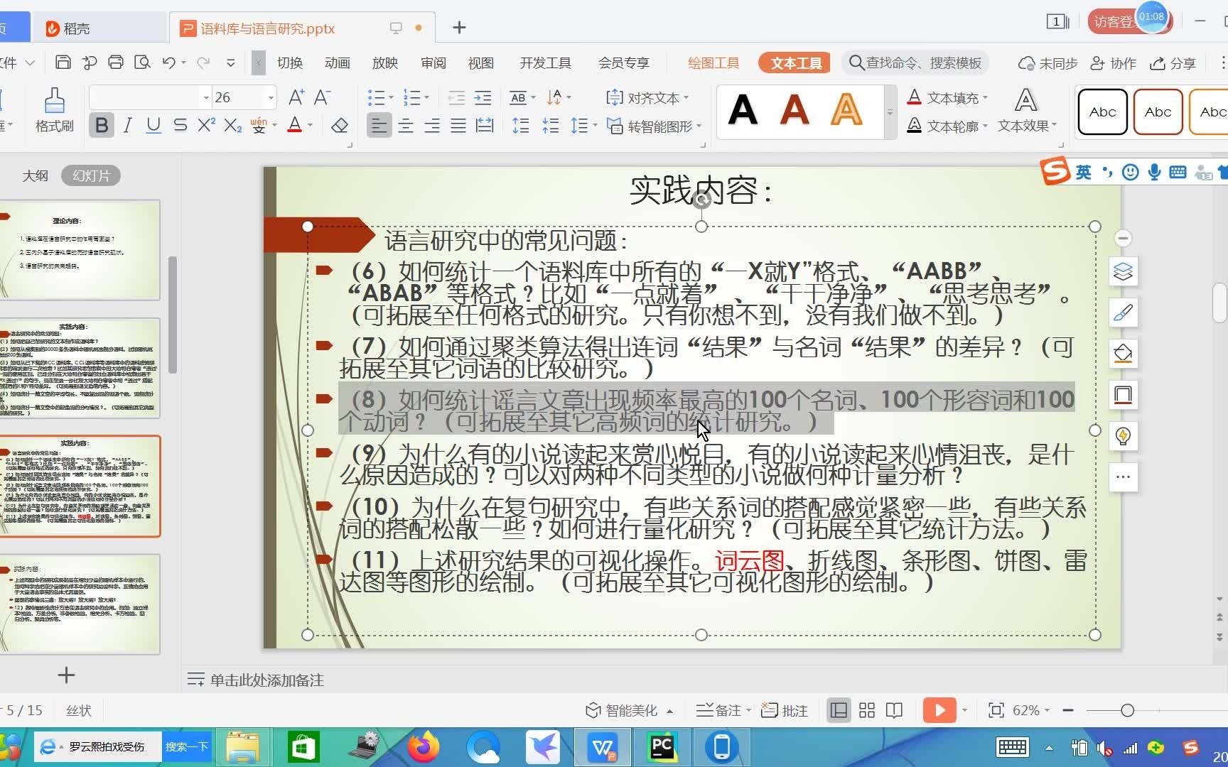The image size is (1228, 767).
Task: Switch to 大纲 outline tab
Action: pos(36,175)
